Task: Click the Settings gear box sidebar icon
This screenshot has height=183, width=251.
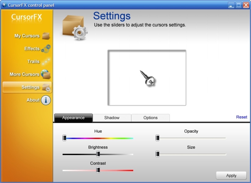Action: point(46,88)
